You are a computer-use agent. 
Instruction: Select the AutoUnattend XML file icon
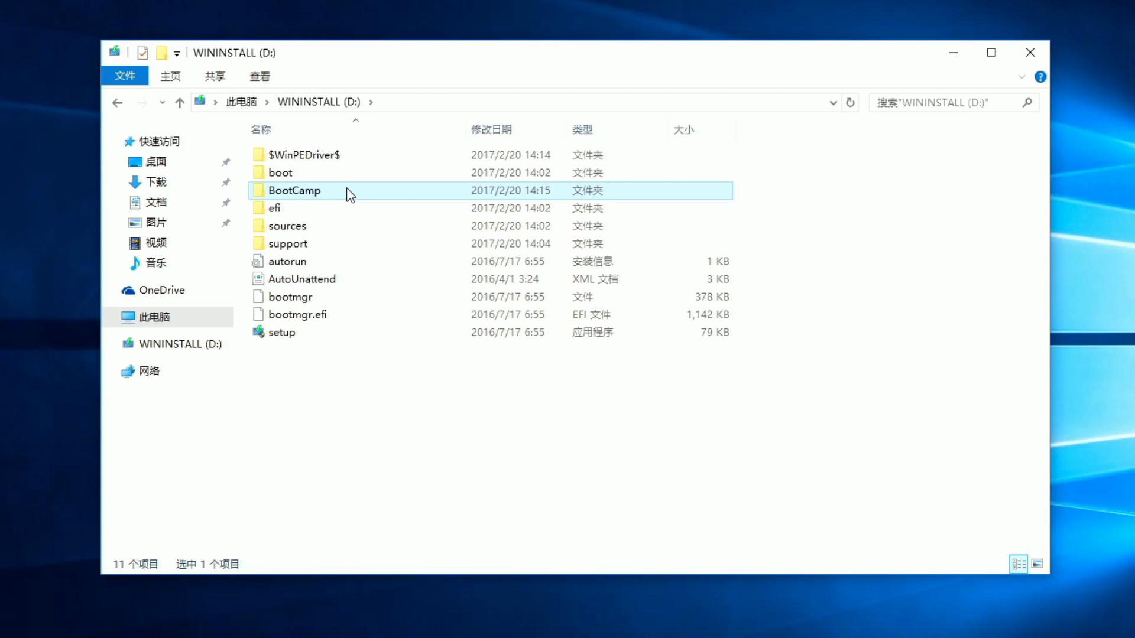pos(258,279)
